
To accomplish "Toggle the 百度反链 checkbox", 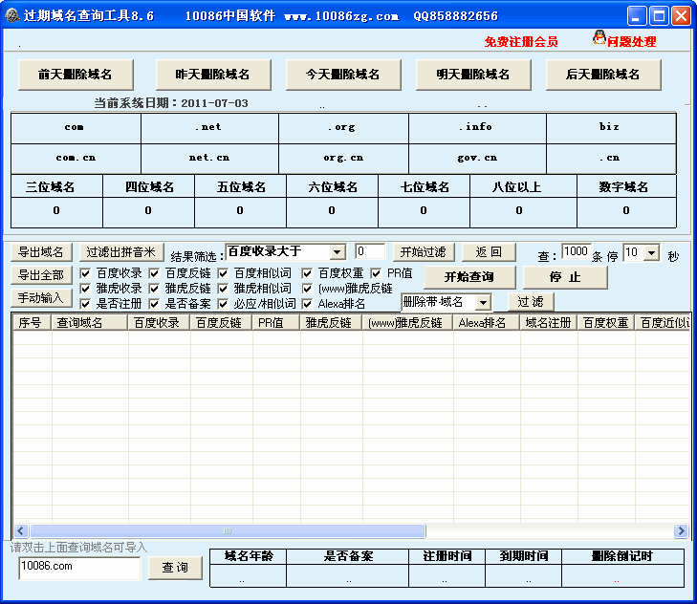I will pyautogui.click(x=154, y=273).
